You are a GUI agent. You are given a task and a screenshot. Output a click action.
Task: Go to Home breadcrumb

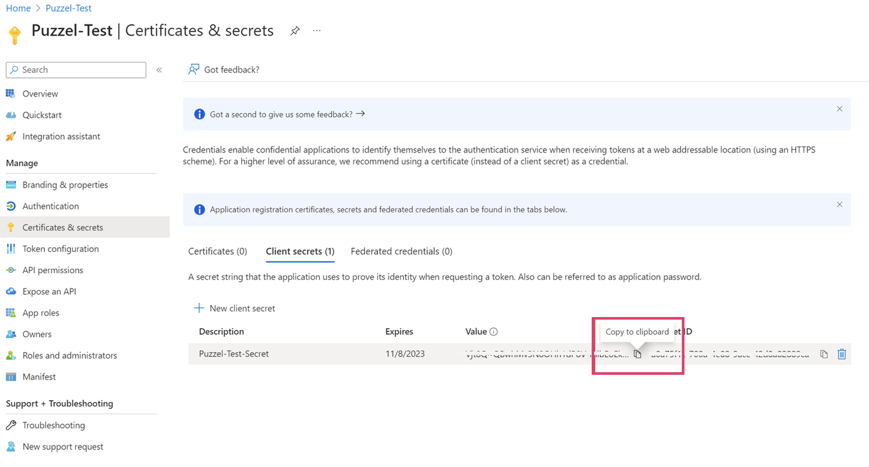(x=18, y=8)
